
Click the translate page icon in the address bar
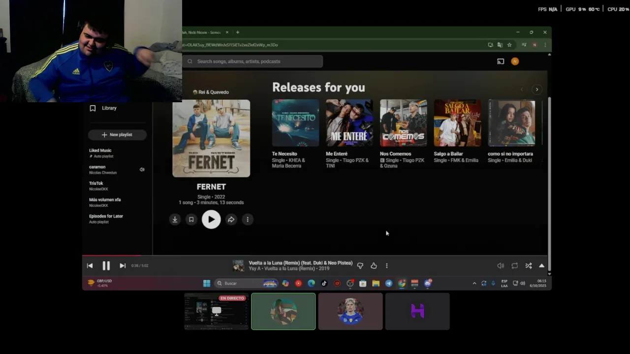[500, 45]
